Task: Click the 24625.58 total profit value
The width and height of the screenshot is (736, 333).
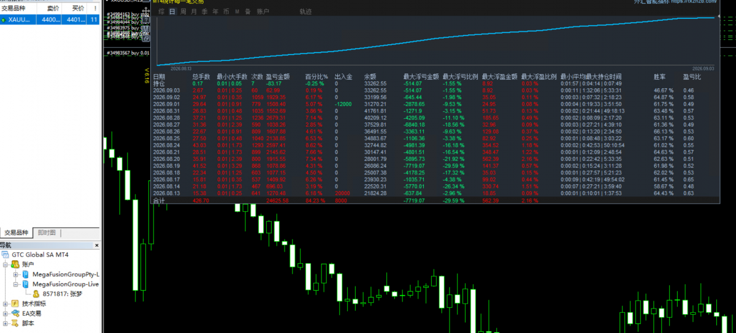Action: (x=277, y=200)
